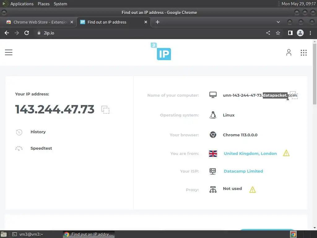Image resolution: width=317 pixels, height=238 pixels.
Task: Open the Applications menu
Action: tap(22, 4)
